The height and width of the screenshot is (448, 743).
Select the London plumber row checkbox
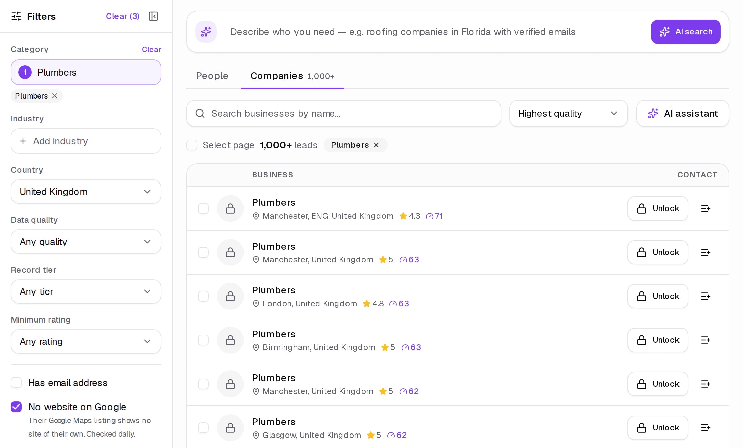[203, 296]
